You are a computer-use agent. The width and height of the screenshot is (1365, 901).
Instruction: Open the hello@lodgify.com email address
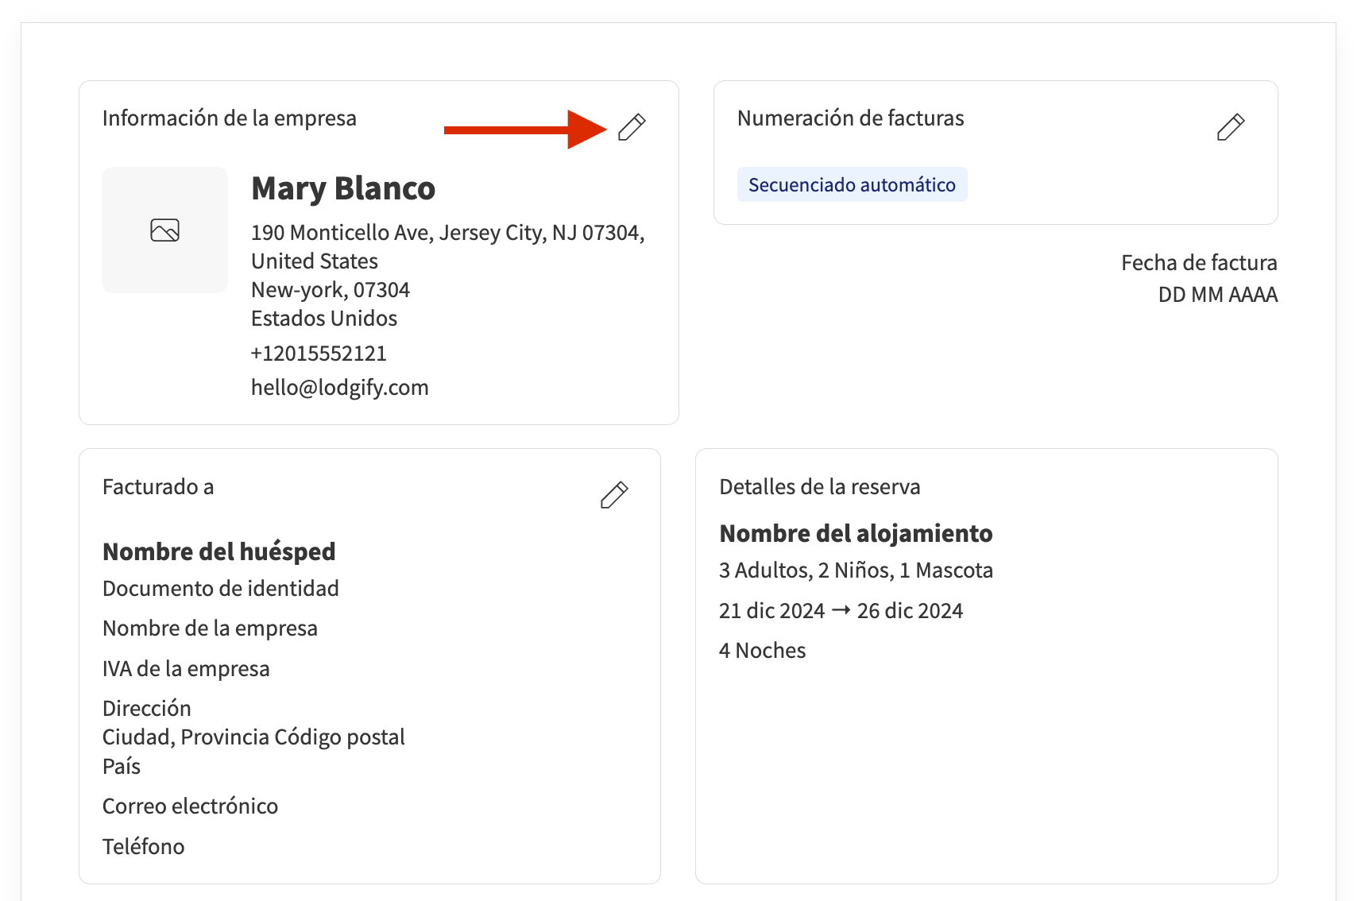tap(339, 388)
